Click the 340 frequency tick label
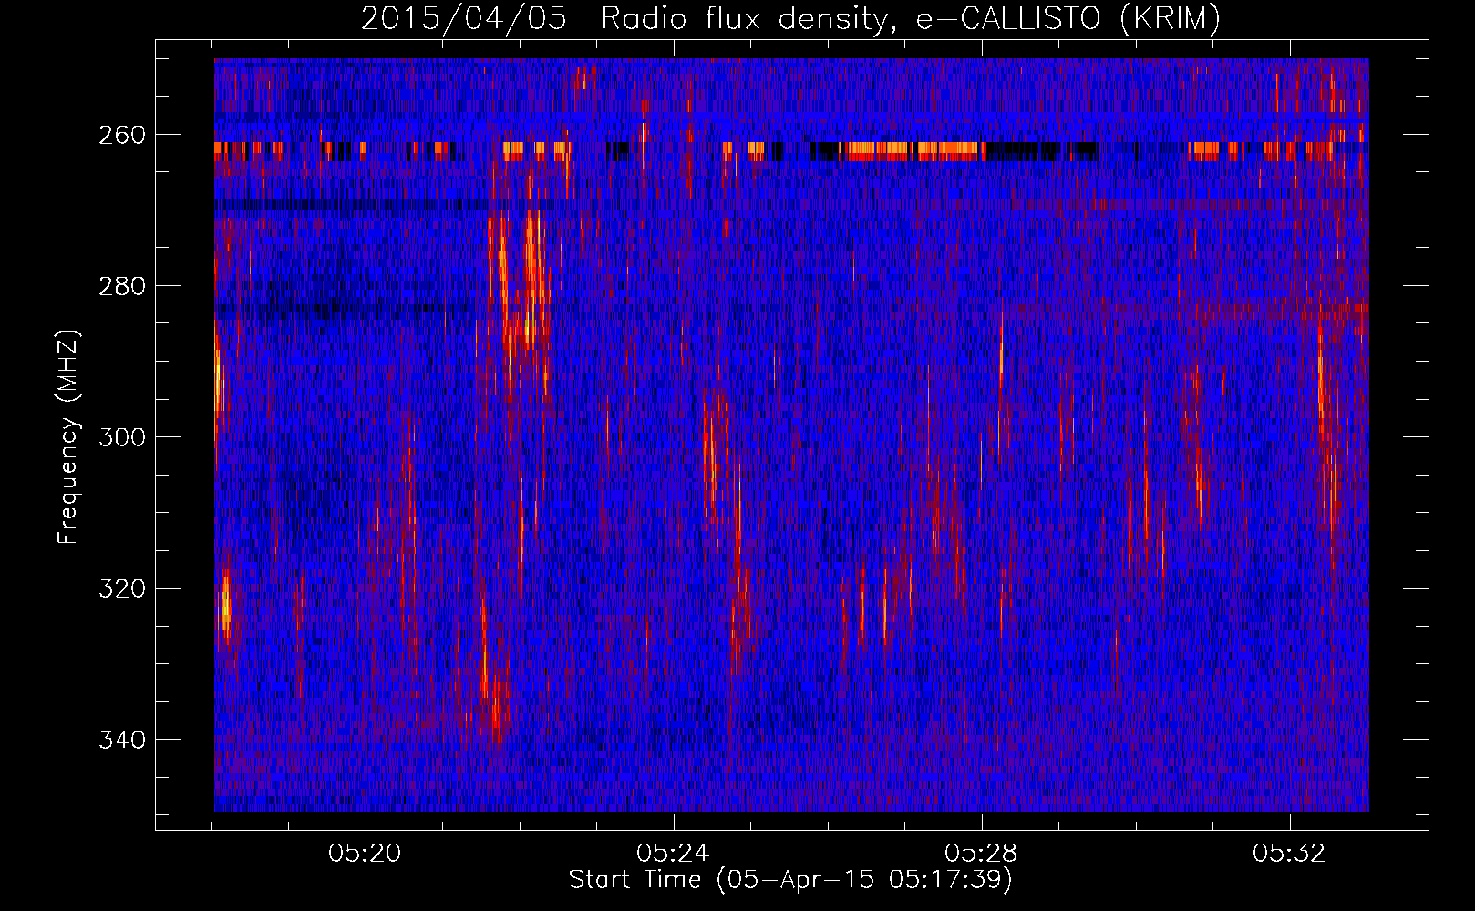 tap(121, 740)
